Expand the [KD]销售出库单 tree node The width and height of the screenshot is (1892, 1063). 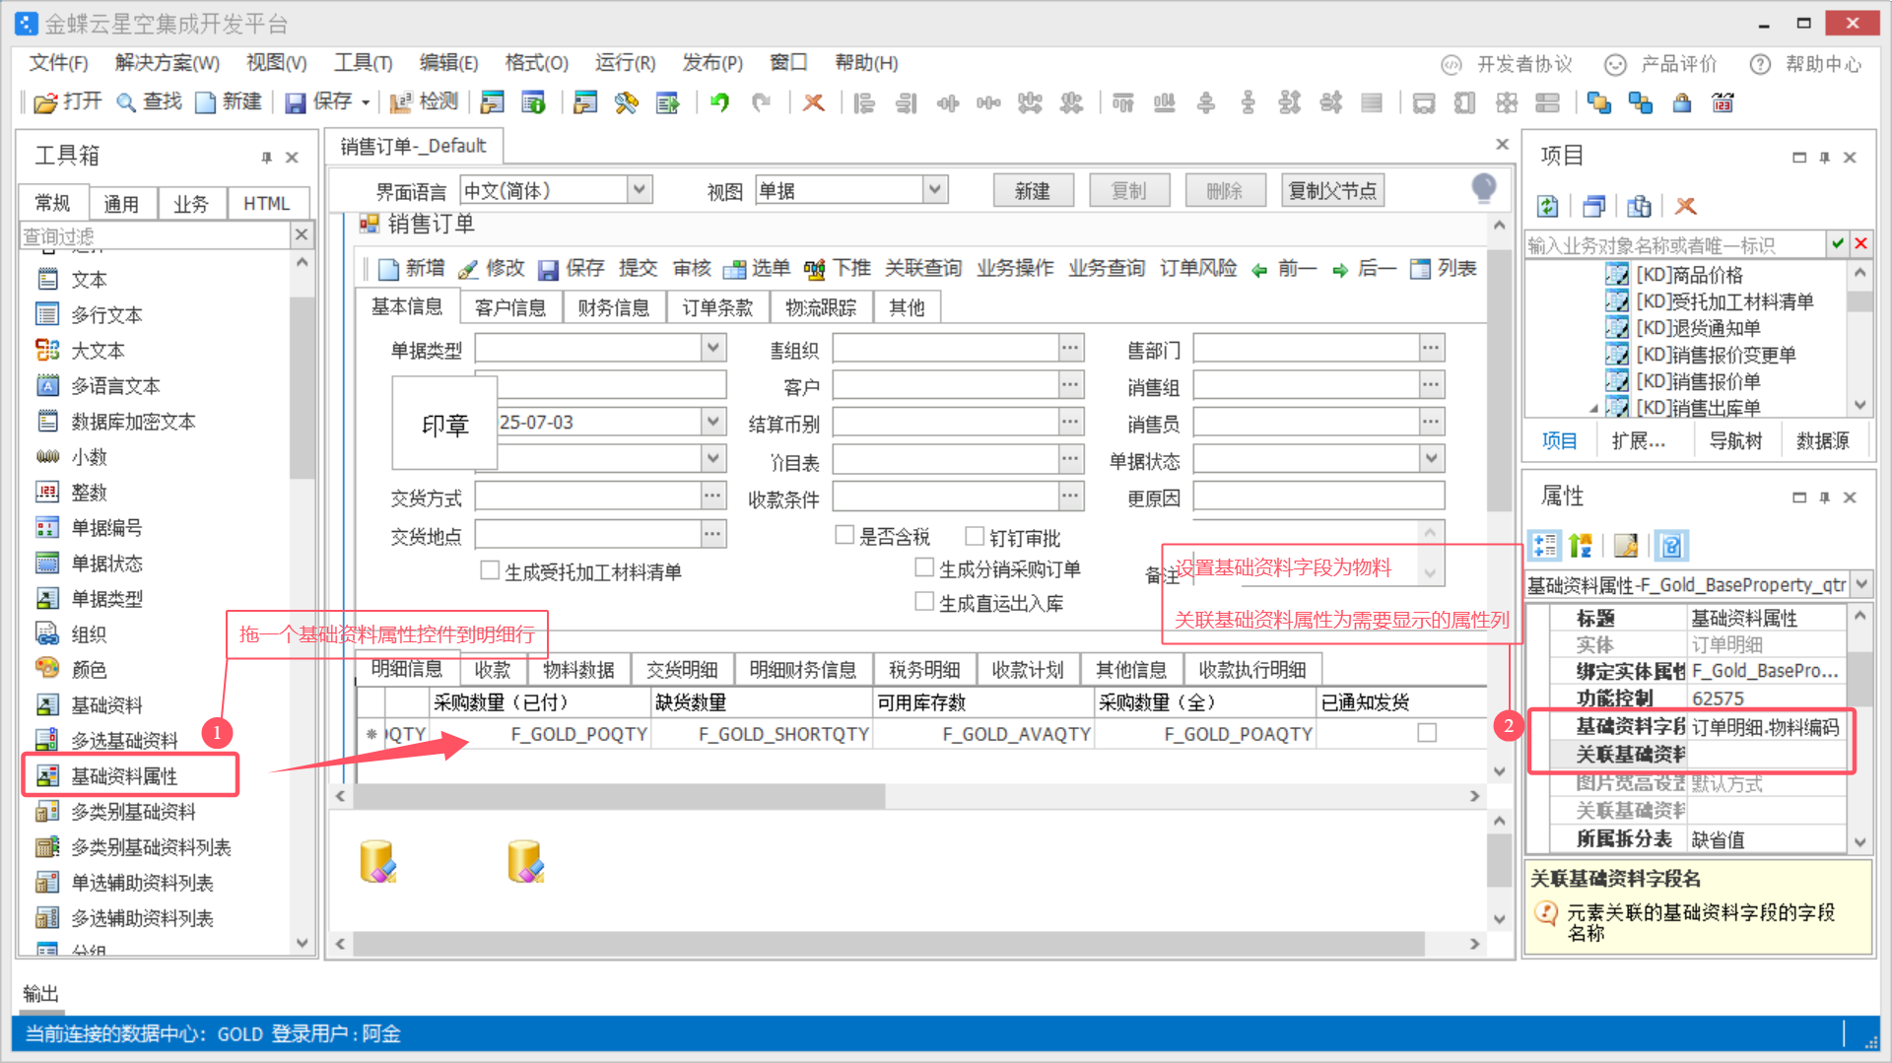[x=1593, y=408]
